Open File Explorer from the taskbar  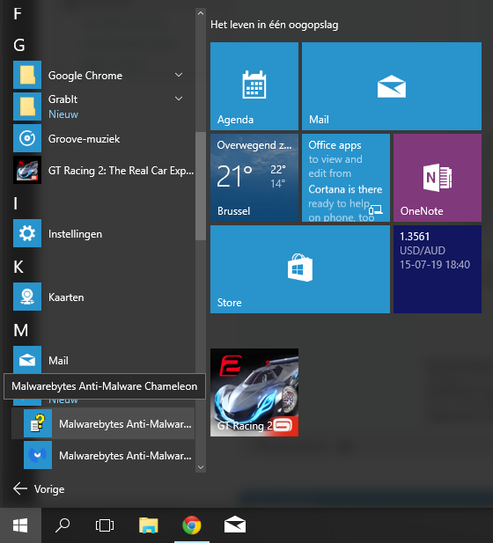pos(149,525)
